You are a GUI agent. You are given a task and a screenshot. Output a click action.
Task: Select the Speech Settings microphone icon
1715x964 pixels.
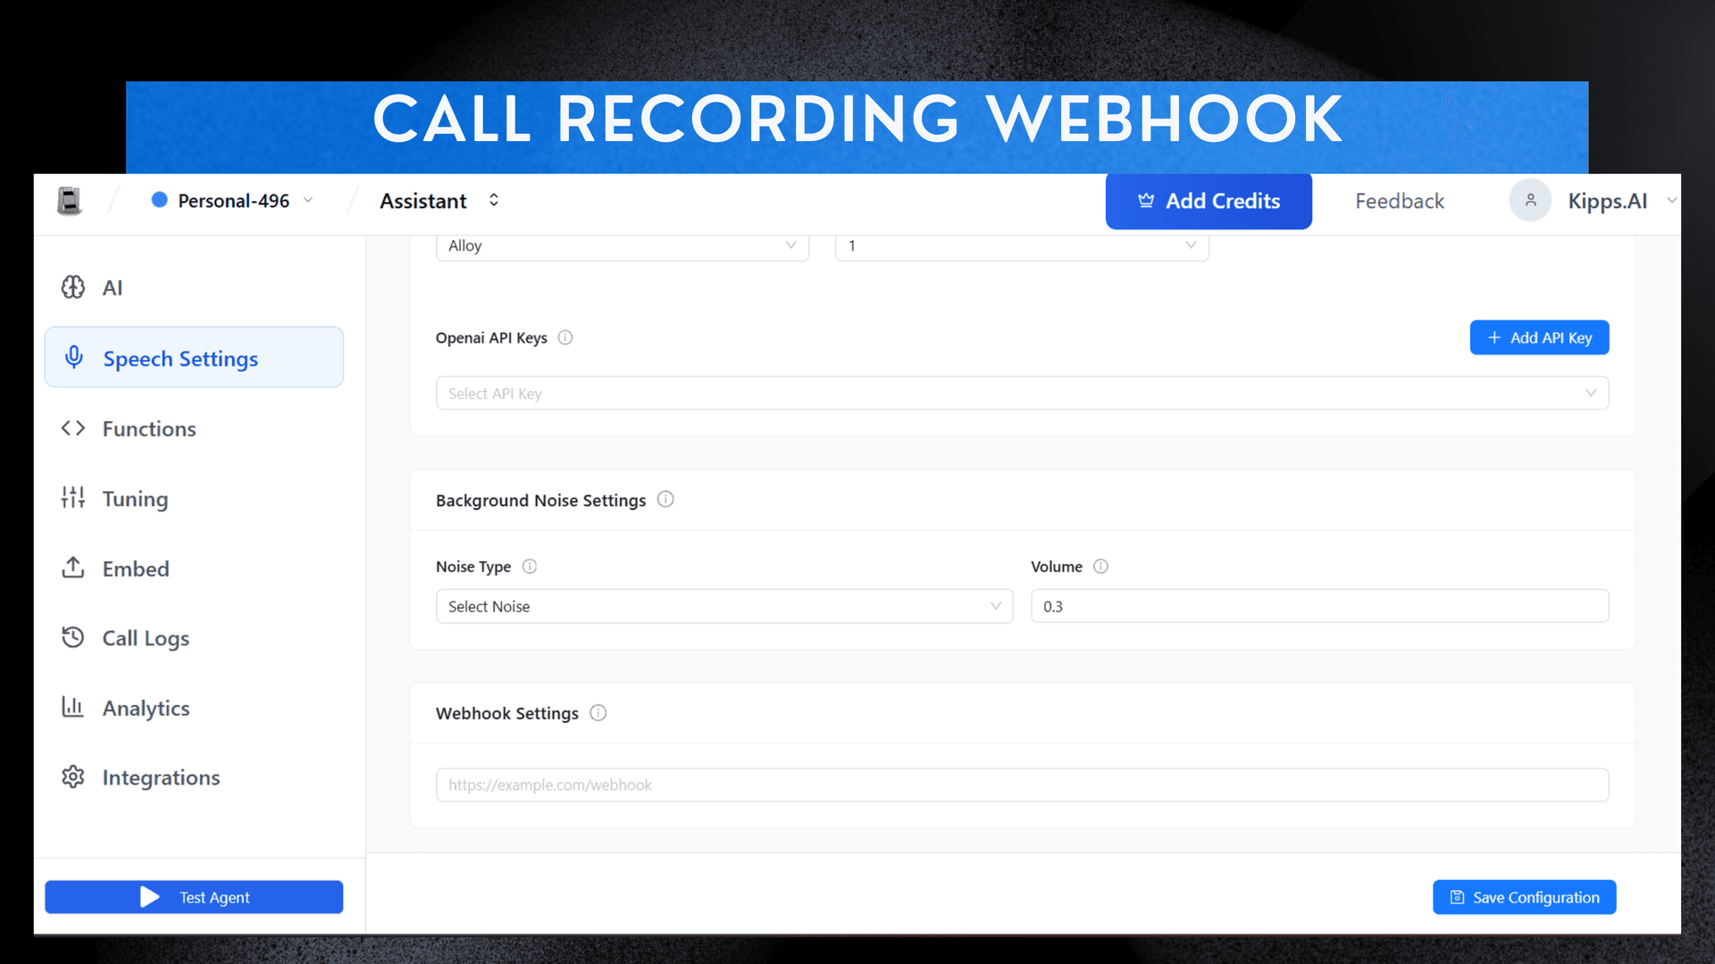(72, 357)
